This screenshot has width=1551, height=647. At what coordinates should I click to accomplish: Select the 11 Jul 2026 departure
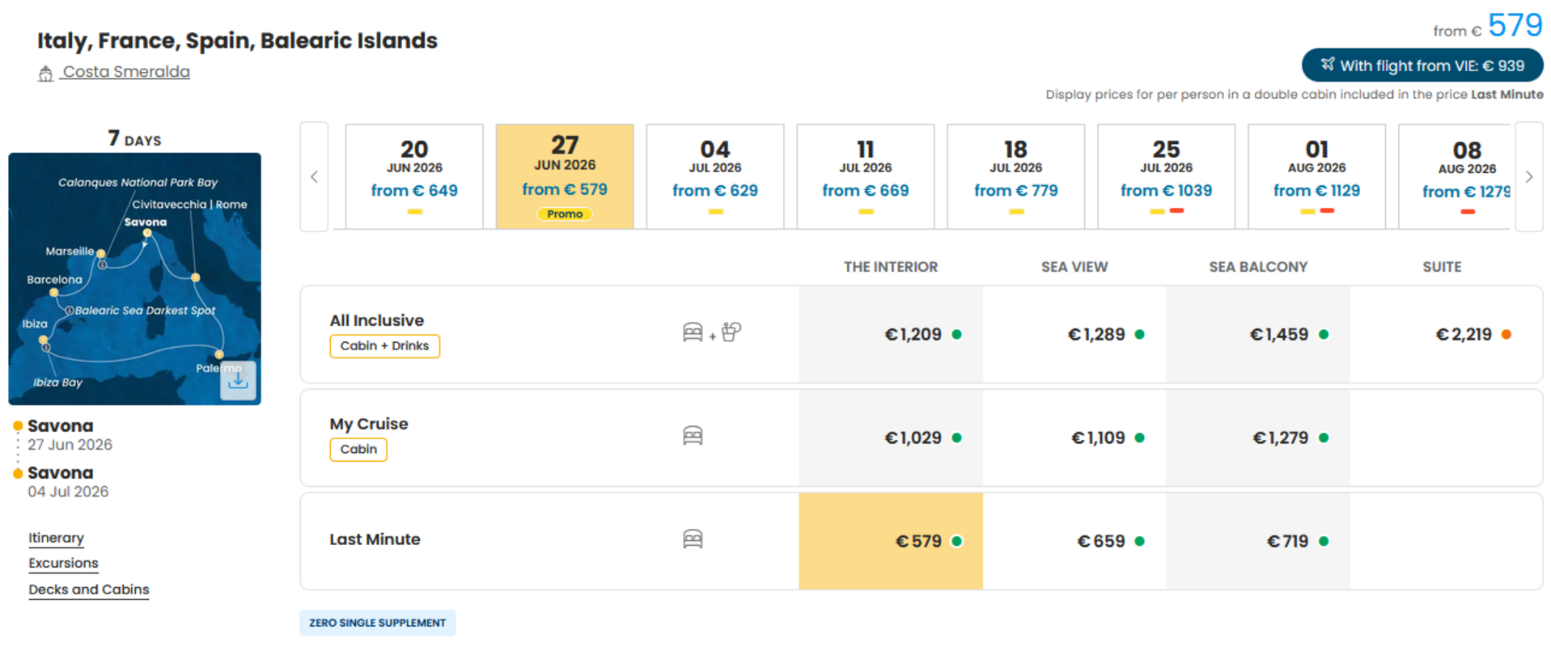866,176
